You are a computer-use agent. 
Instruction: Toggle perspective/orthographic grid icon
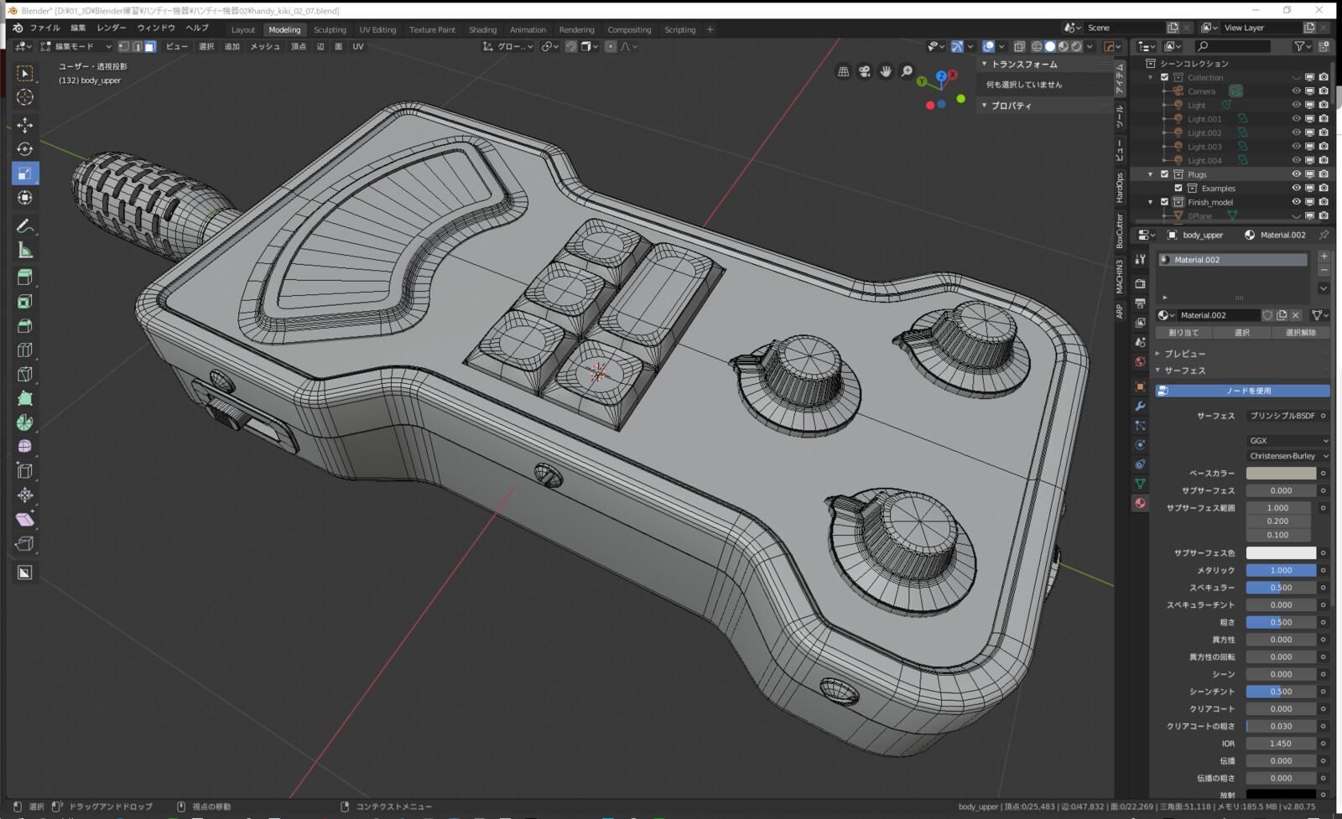pyautogui.click(x=844, y=72)
